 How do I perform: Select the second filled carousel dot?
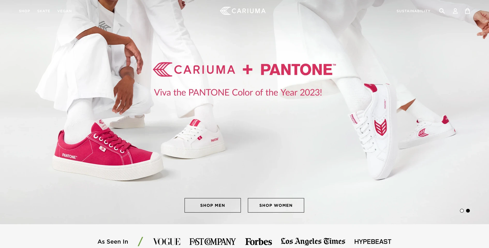pos(468,211)
